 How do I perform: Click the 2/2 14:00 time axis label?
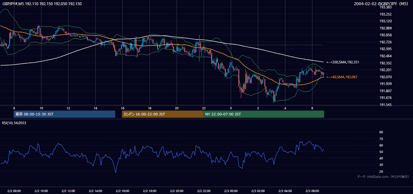[95, 191]
